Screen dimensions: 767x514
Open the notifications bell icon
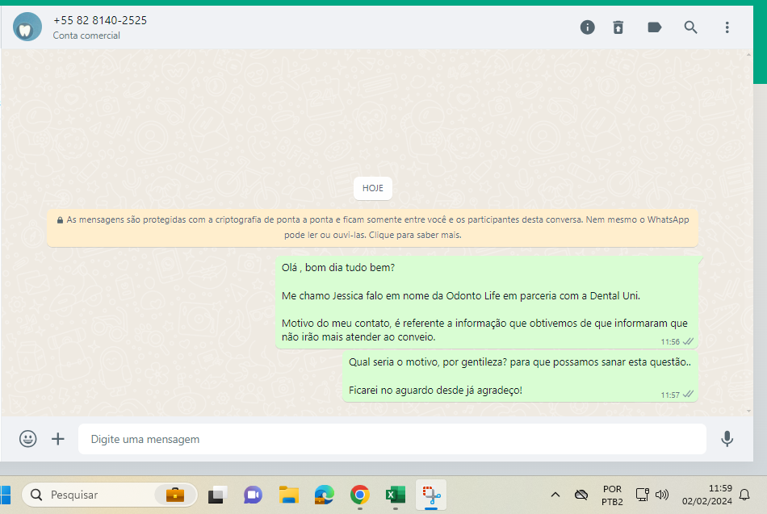744,495
